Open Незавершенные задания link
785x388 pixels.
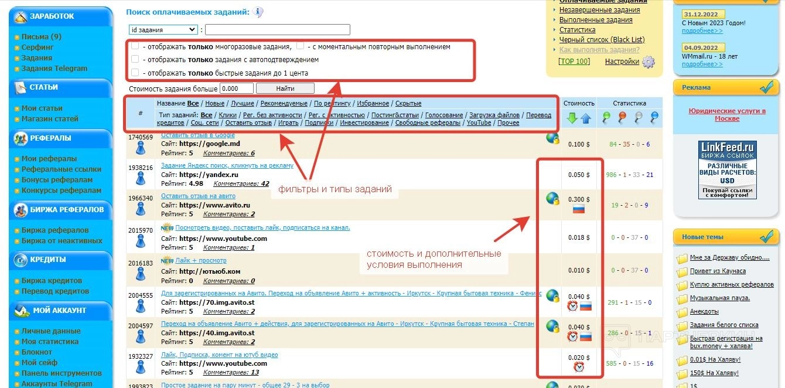pos(599,10)
